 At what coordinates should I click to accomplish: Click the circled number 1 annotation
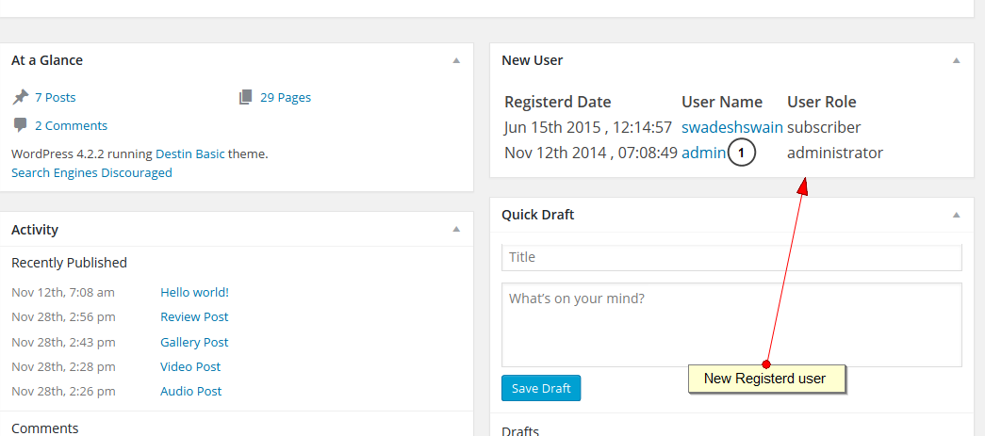pyautogui.click(x=742, y=153)
